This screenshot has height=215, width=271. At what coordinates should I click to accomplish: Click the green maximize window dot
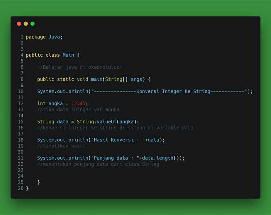(x=33, y=24)
